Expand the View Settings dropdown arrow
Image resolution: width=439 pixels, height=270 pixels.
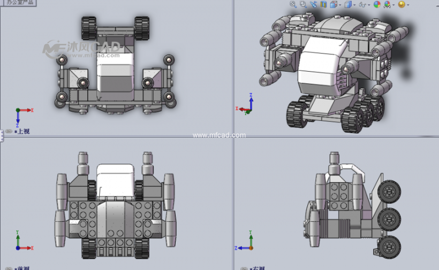coord(408,5)
